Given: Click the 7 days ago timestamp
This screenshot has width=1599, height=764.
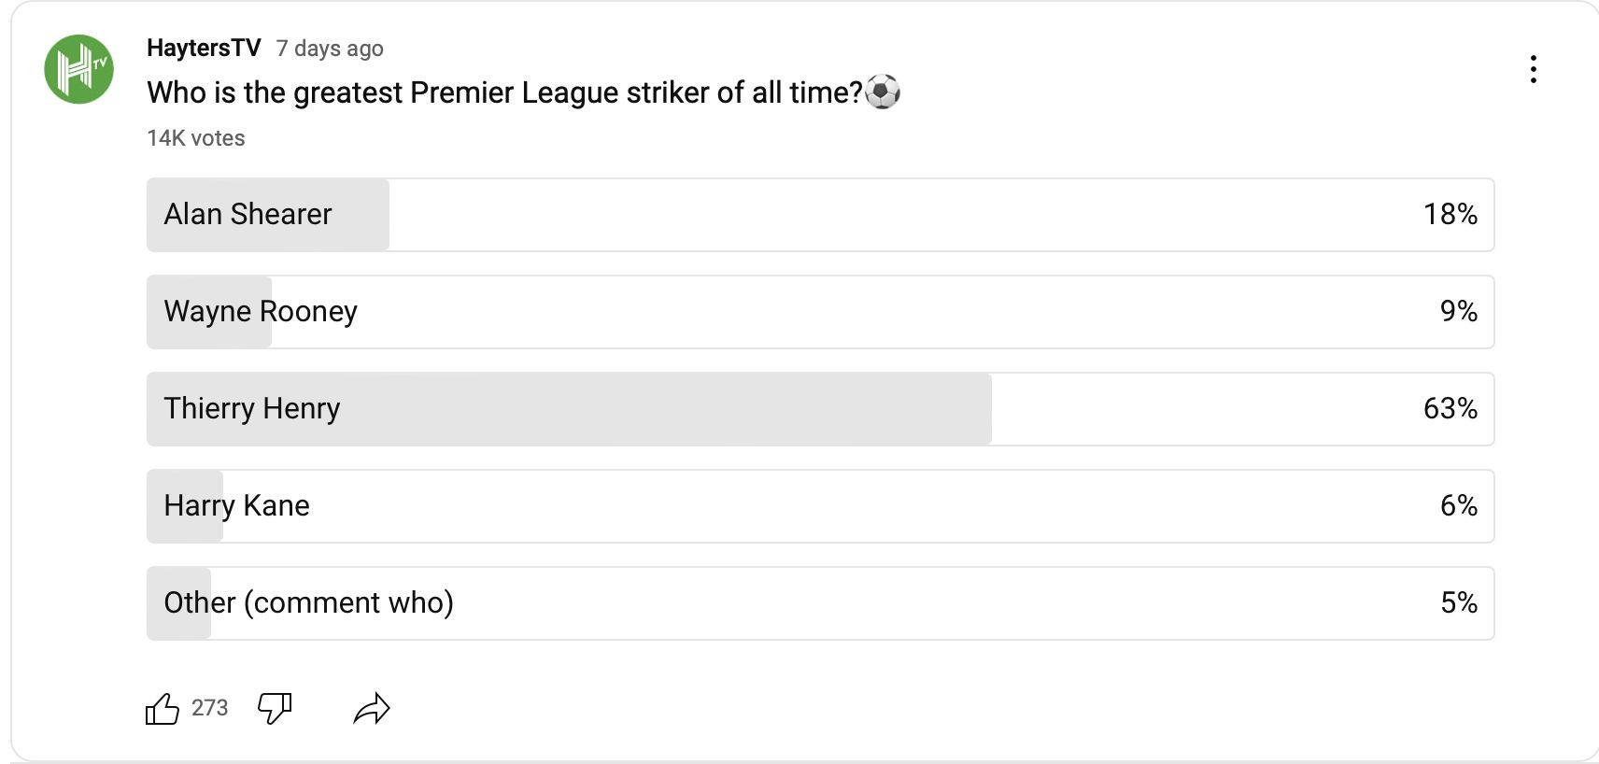Looking at the screenshot, I should click(330, 49).
